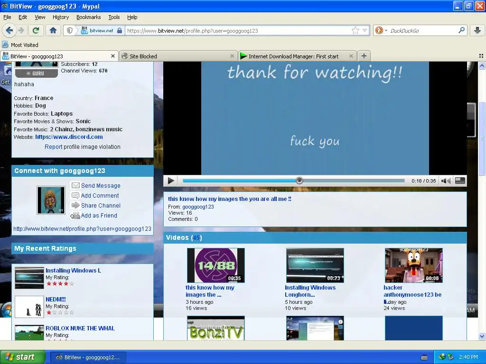The image size is (486, 364).
Task: Open the View menu
Action: click(40, 17)
